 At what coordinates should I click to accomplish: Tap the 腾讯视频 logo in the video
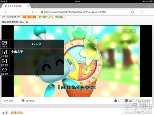coord(126,31)
